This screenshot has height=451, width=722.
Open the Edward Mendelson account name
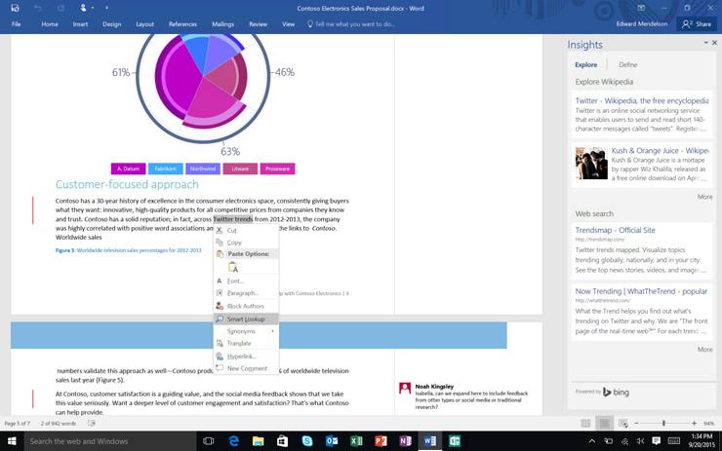tap(641, 24)
